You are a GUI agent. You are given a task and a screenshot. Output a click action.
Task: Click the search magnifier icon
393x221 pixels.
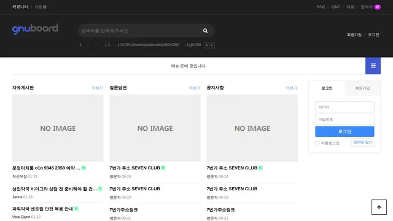click(205, 31)
